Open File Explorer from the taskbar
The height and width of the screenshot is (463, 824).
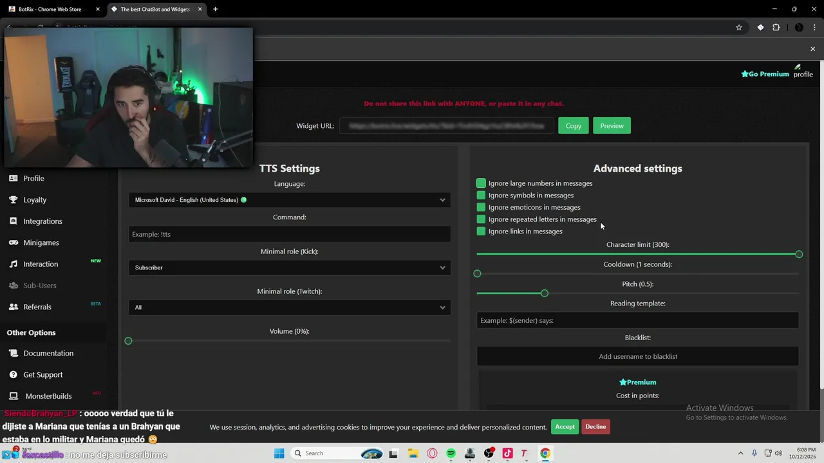(x=412, y=453)
